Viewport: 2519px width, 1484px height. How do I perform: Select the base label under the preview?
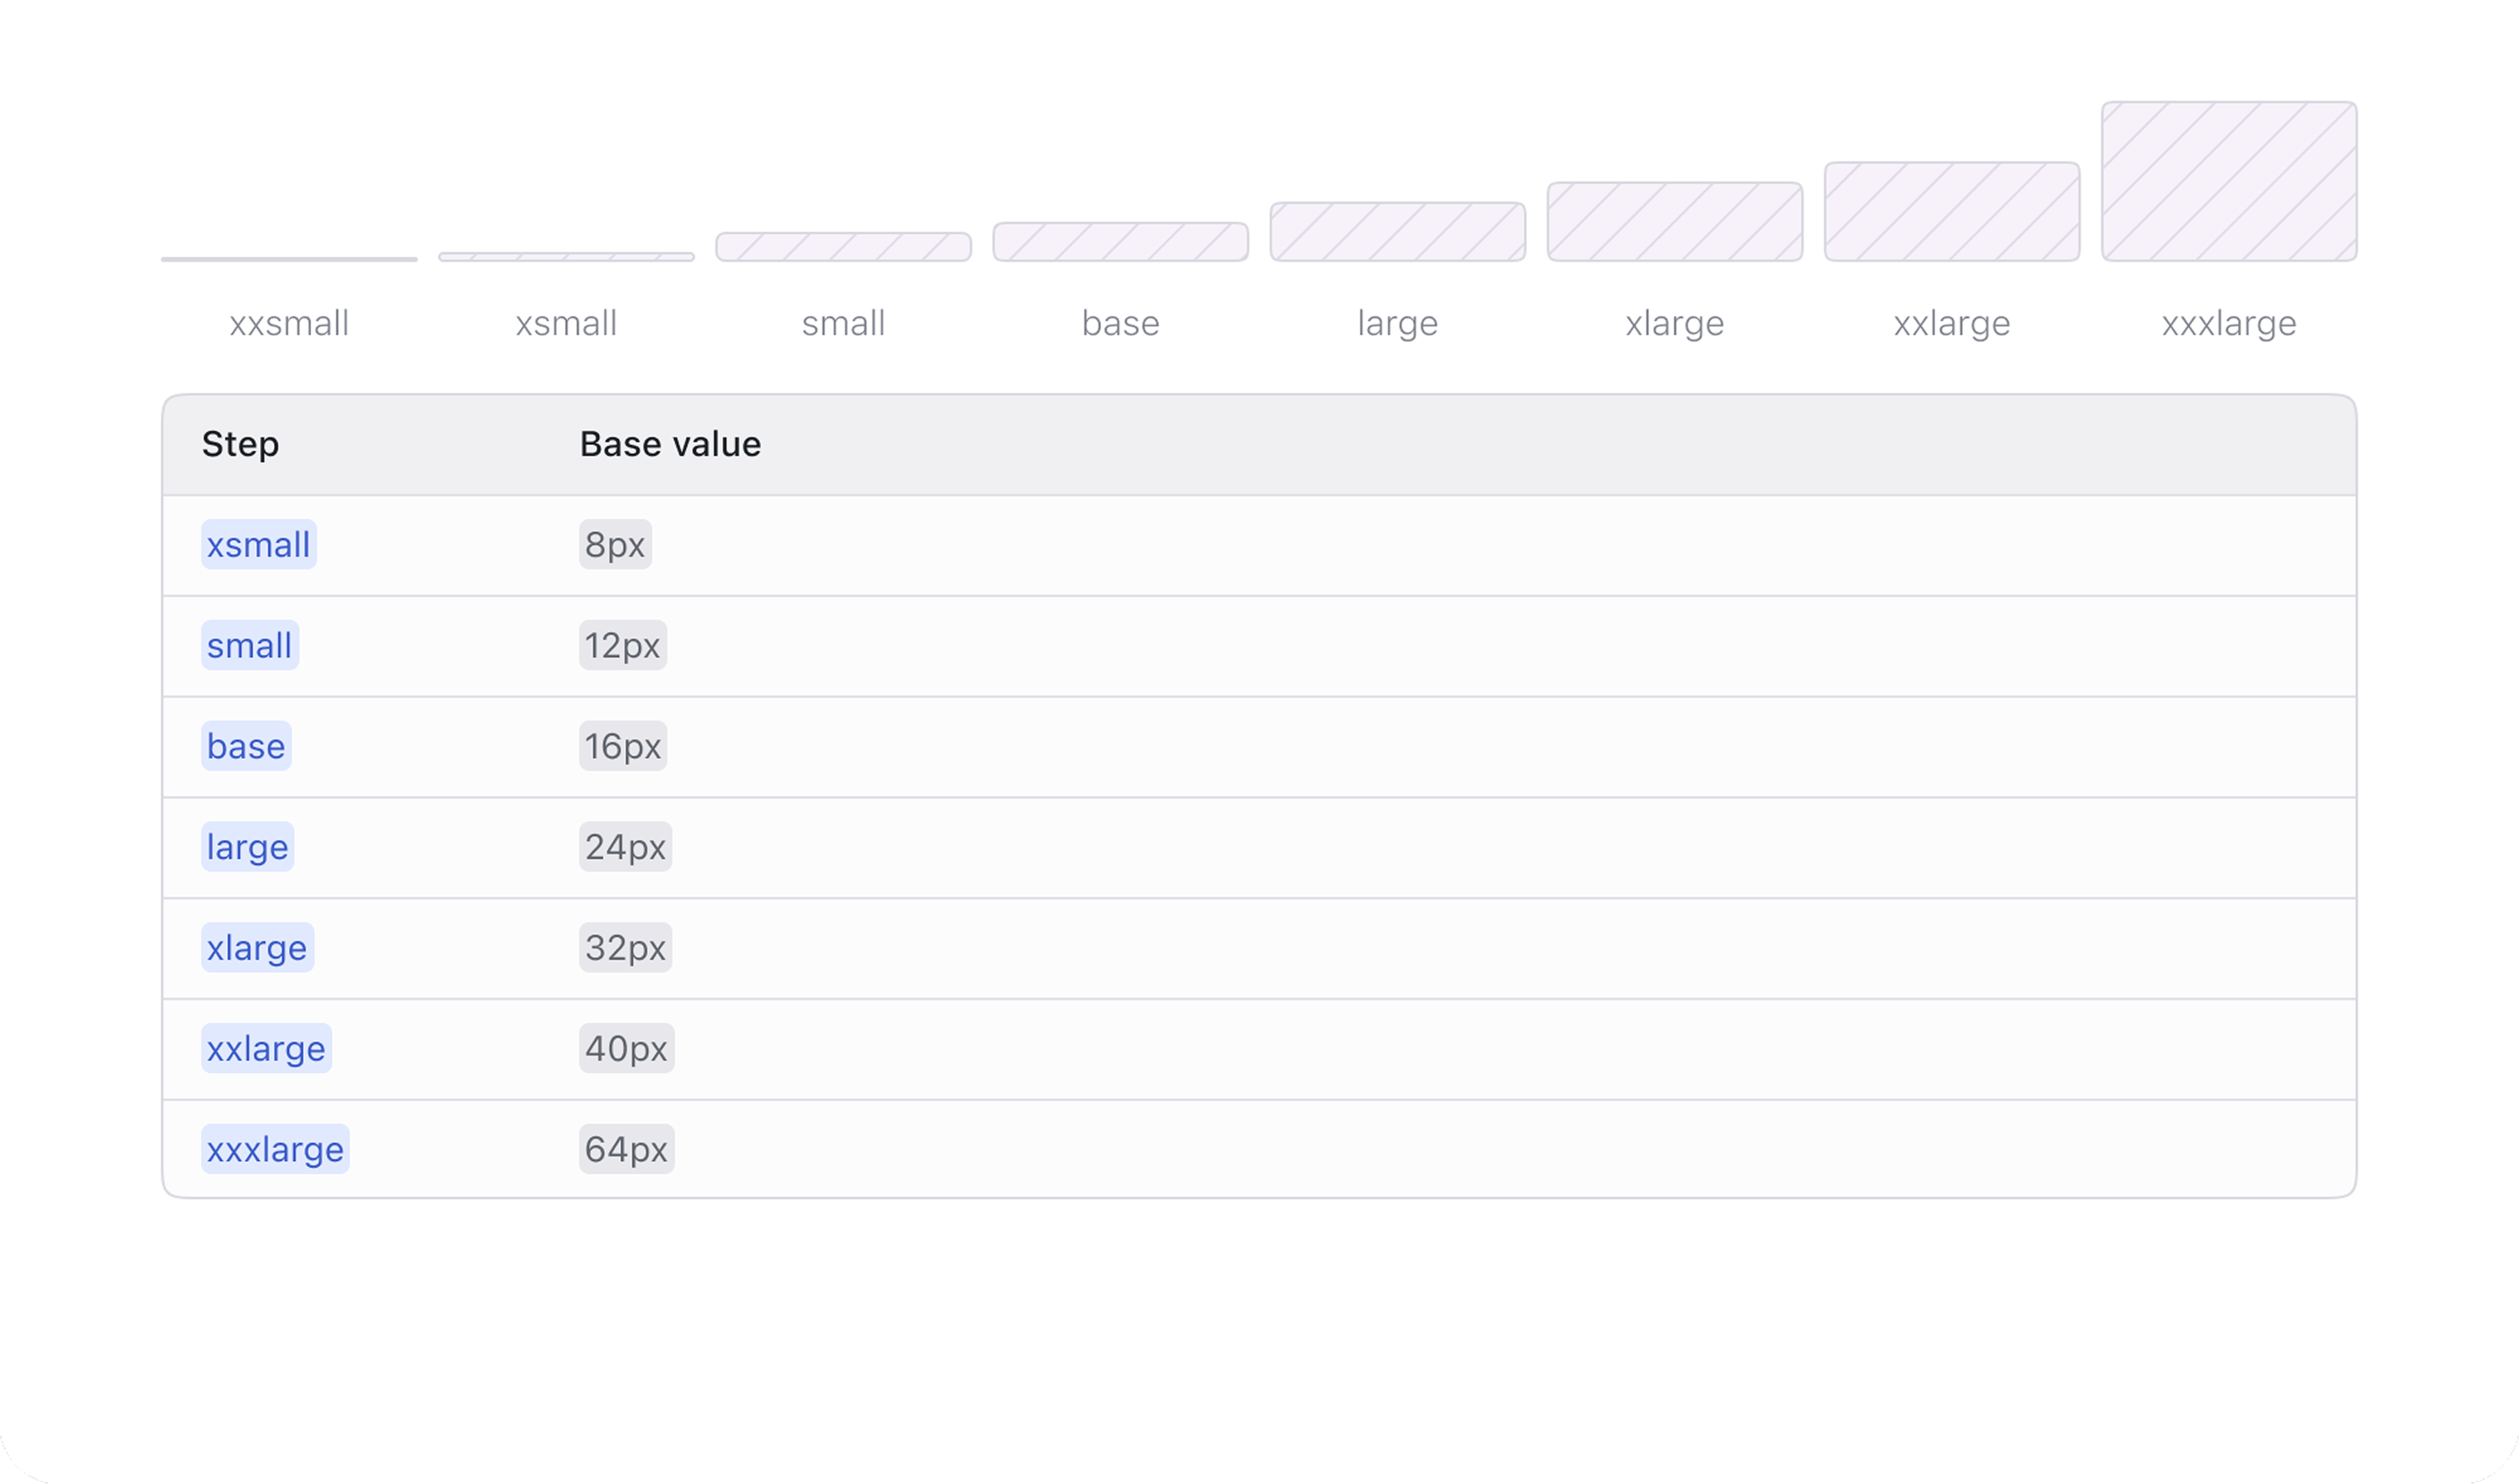(1120, 323)
